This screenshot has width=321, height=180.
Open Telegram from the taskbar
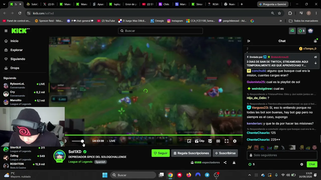point(207,175)
